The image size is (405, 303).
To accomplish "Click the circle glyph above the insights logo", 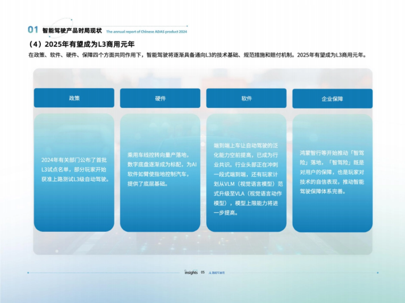I will 185,270.
